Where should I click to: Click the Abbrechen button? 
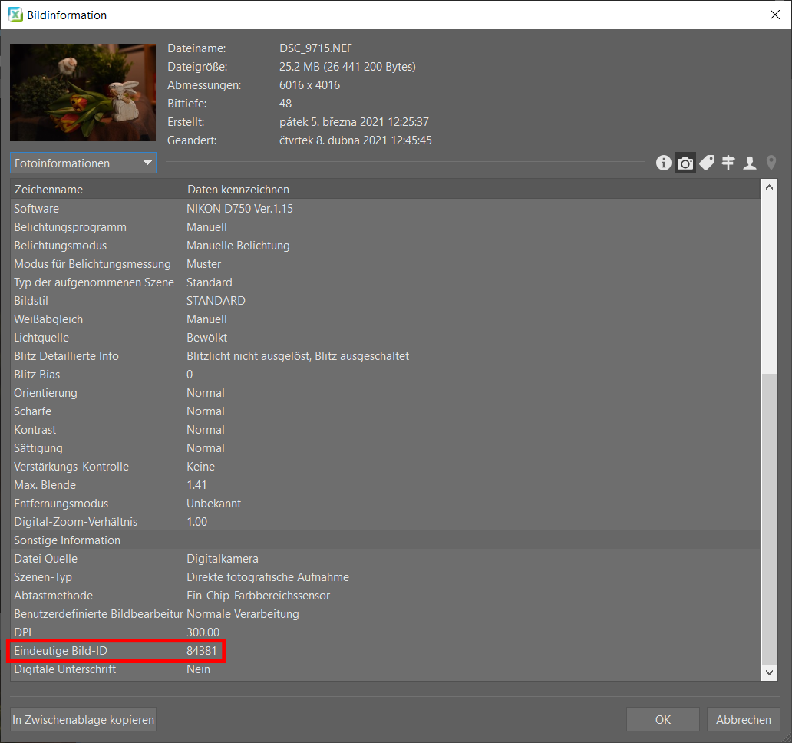pyautogui.click(x=743, y=719)
